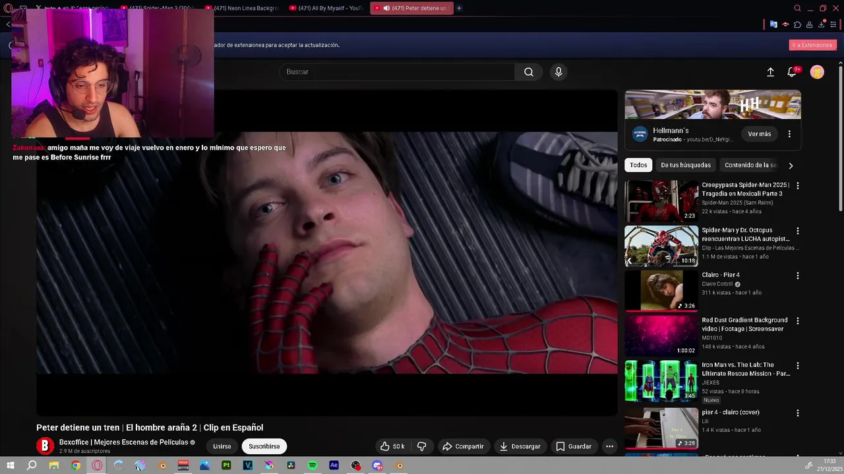This screenshot has height=474, width=844.
Task: Open Opera tab search magnifier icon
Action: (x=797, y=8)
